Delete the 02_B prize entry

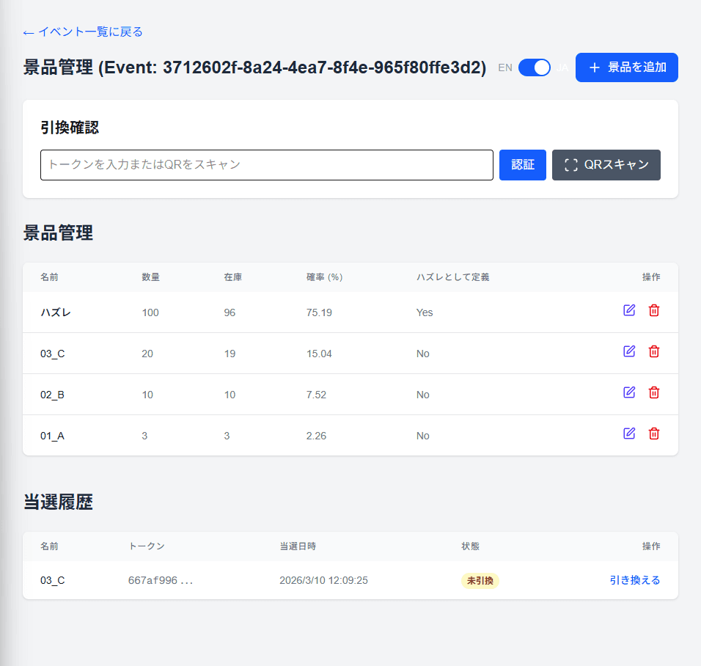tap(653, 392)
